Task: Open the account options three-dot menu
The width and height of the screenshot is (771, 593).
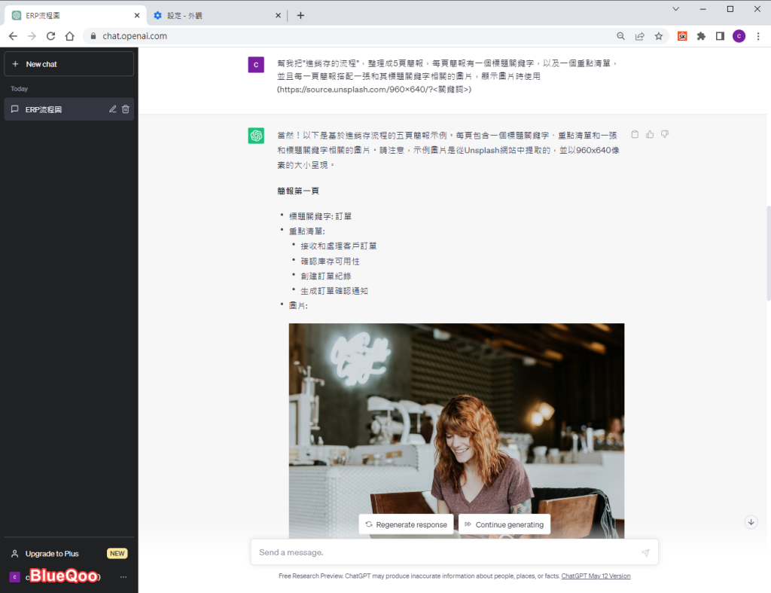Action: (123, 577)
